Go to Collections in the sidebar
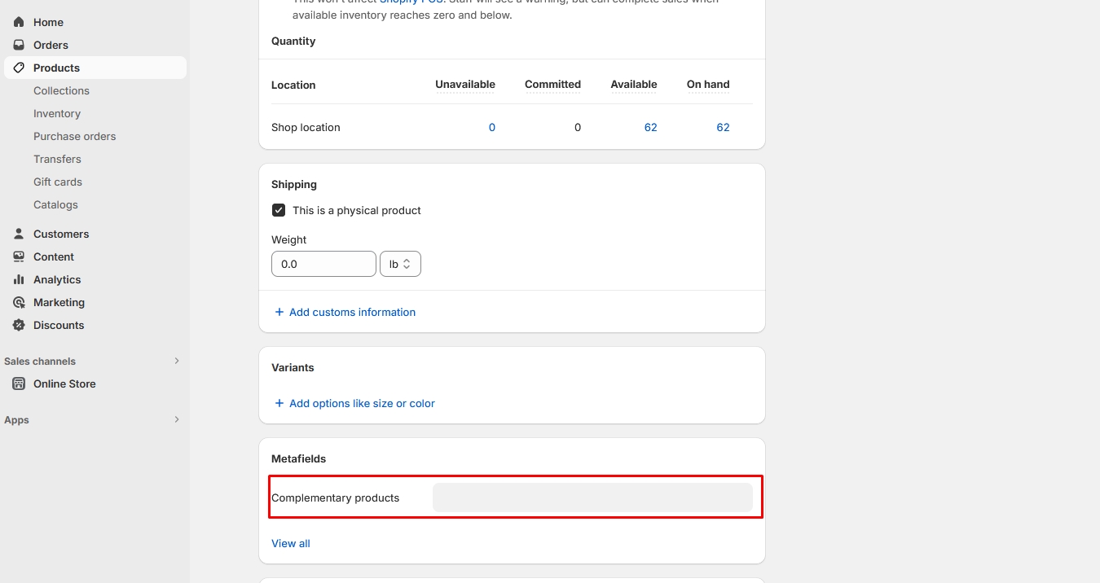The width and height of the screenshot is (1100, 583). 61,90
